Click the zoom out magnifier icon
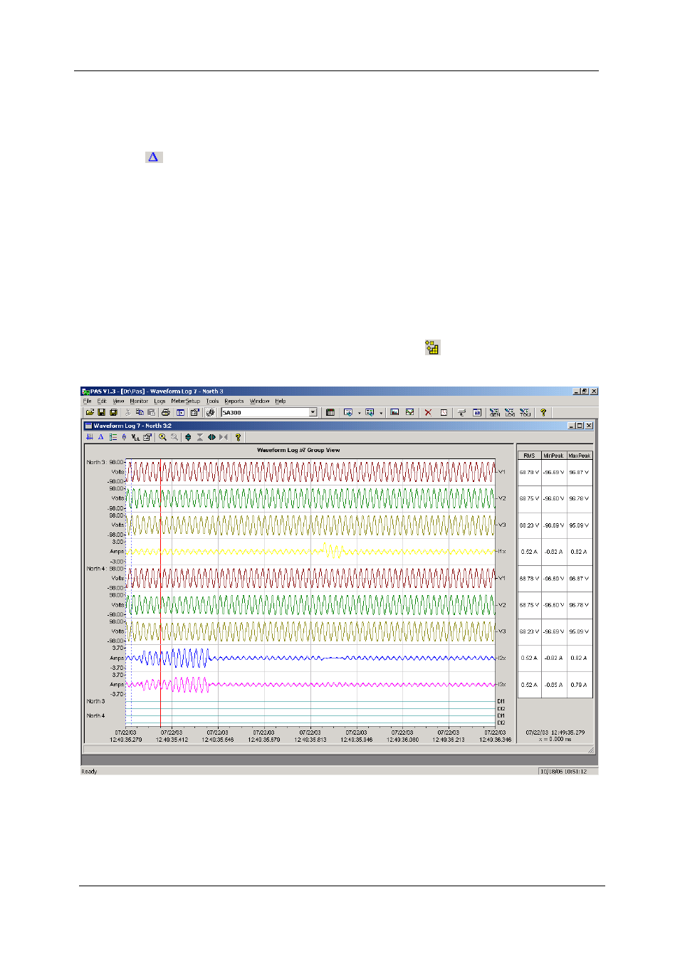Image resolution: width=680 pixels, height=961 pixels. click(174, 437)
